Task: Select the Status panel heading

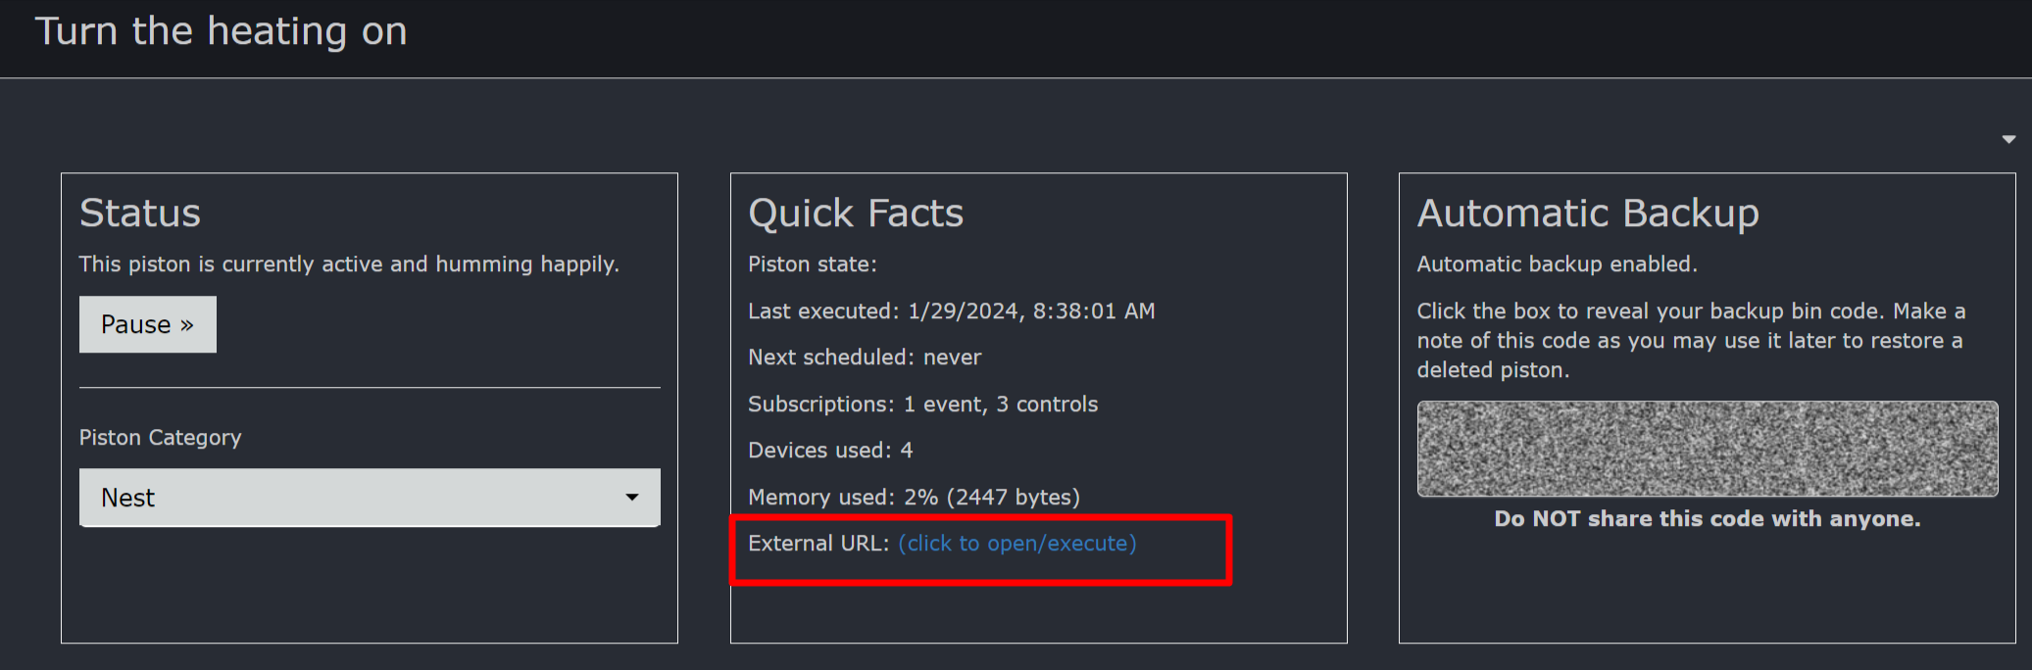Action: (x=140, y=213)
